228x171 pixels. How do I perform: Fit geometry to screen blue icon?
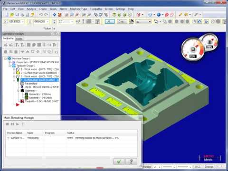coord(55,15)
